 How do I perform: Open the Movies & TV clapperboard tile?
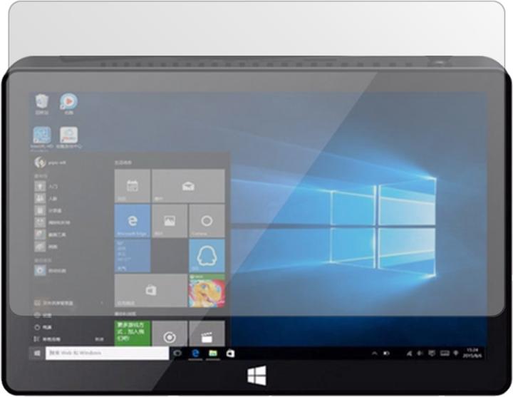[x=207, y=333]
